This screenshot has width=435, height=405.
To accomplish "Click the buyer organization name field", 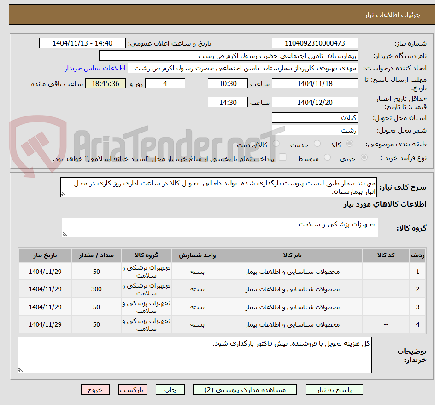I will pos(228,56).
